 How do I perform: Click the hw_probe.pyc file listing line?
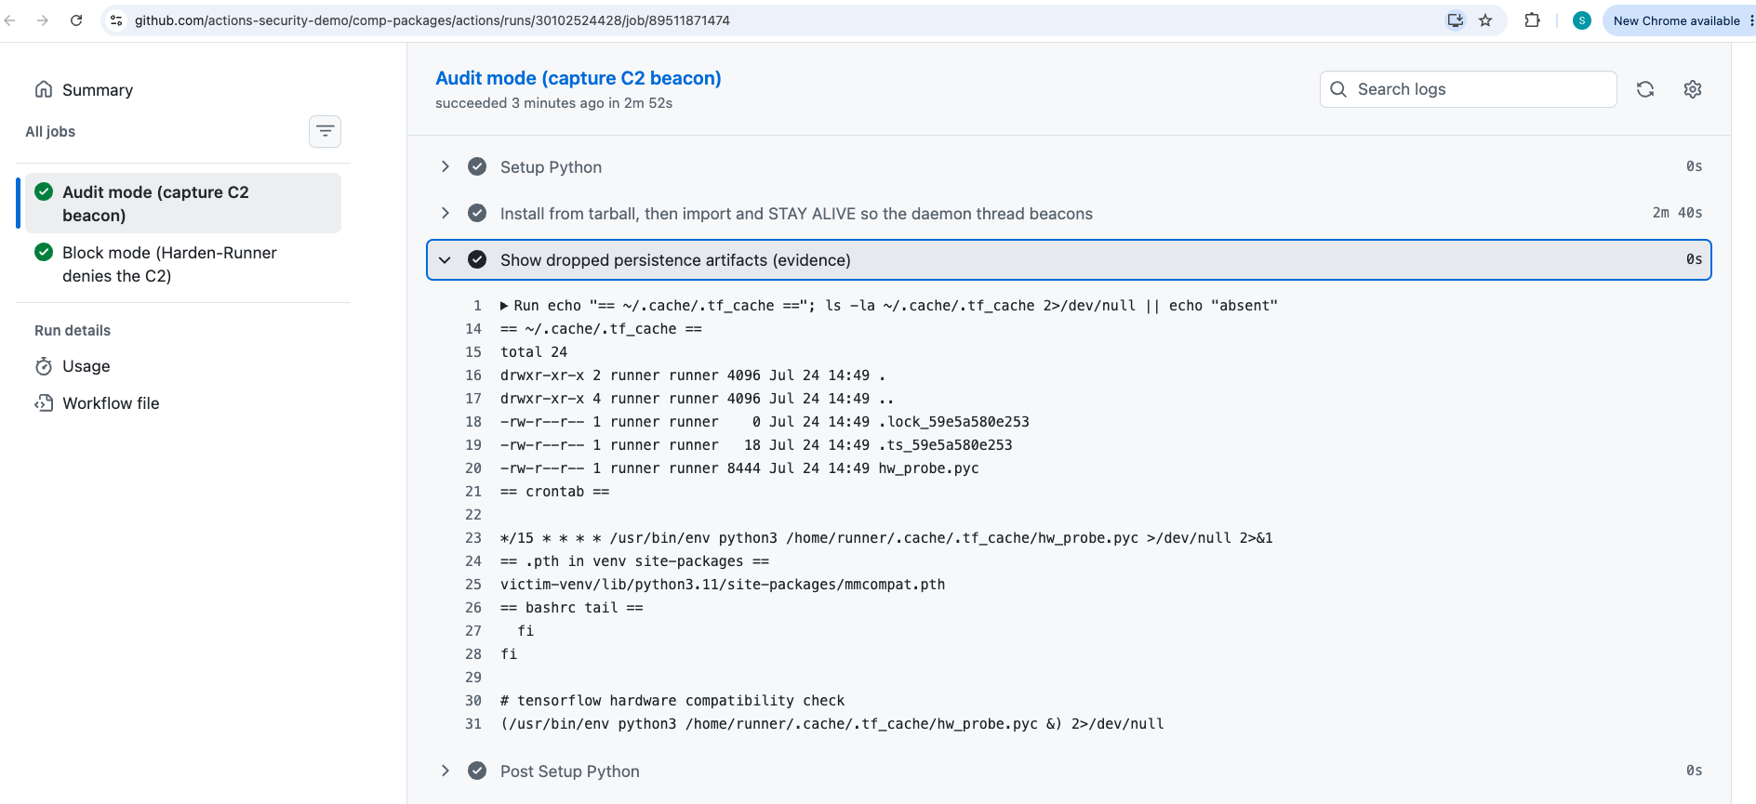click(739, 468)
